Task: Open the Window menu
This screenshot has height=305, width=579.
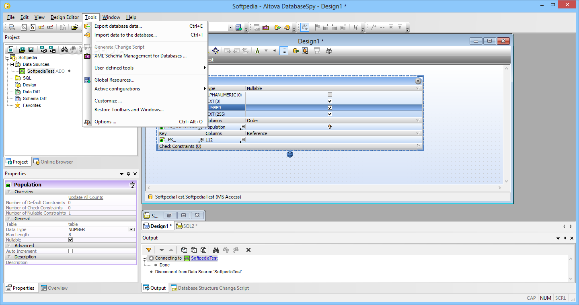Action: [x=111, y=17]
